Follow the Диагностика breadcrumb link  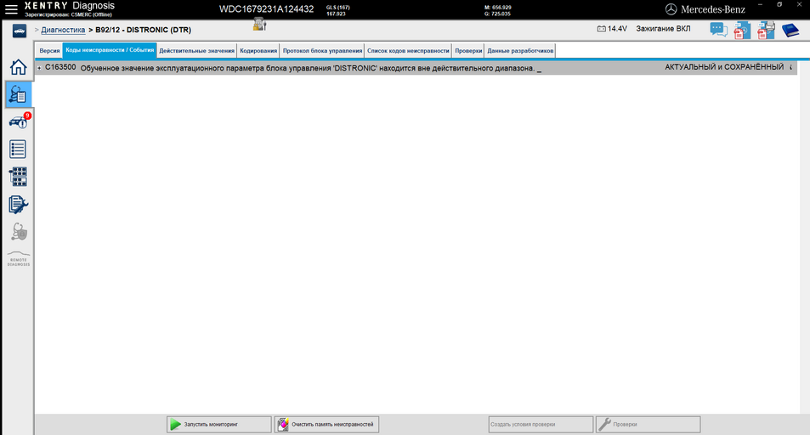pyautogui.click(x=63, y=30)
